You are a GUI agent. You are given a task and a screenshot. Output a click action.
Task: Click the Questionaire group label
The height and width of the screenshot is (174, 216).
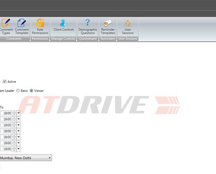[88, 39]
